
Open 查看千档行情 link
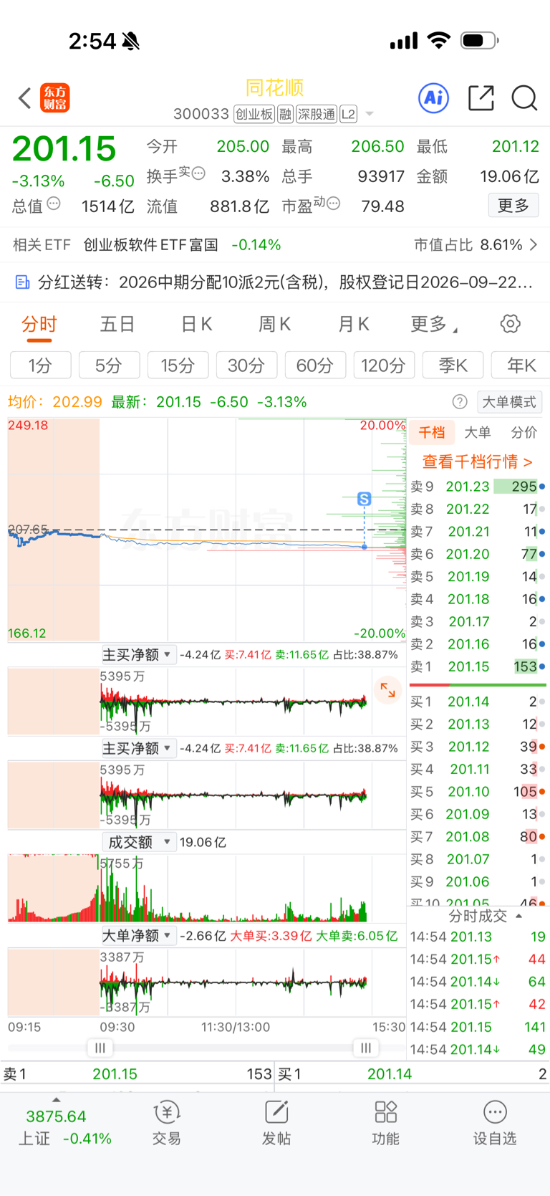coord(477,461)
